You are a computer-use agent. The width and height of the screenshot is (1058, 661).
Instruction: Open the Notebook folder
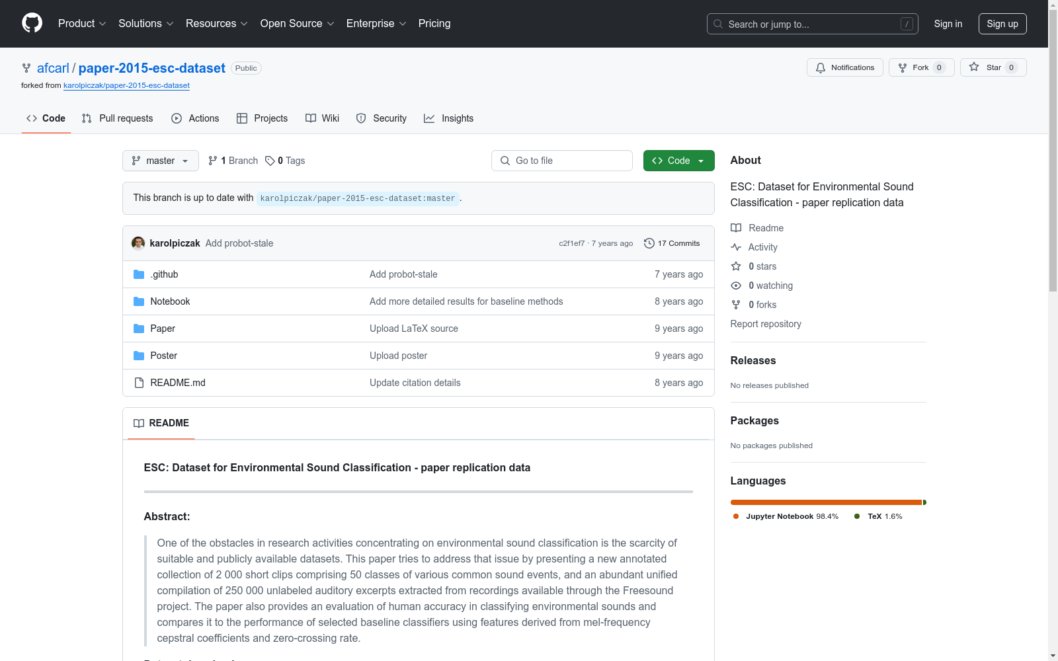[170, 301]
